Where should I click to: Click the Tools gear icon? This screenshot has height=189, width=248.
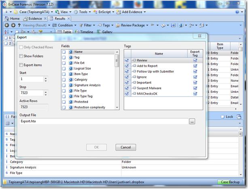(76, 12)
